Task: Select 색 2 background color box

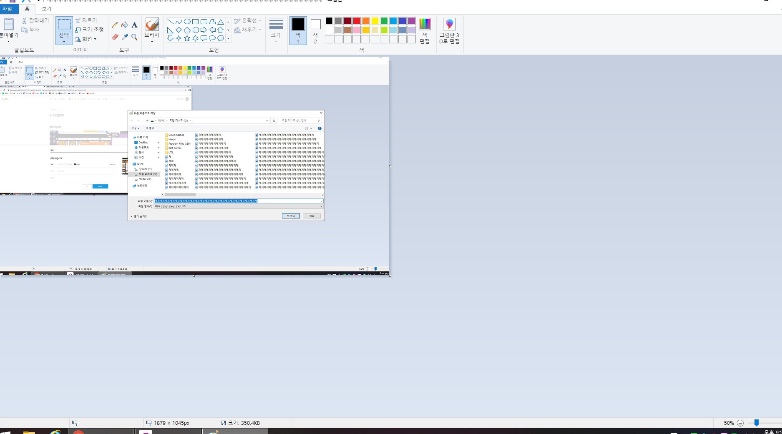Action: pos(315,30)
